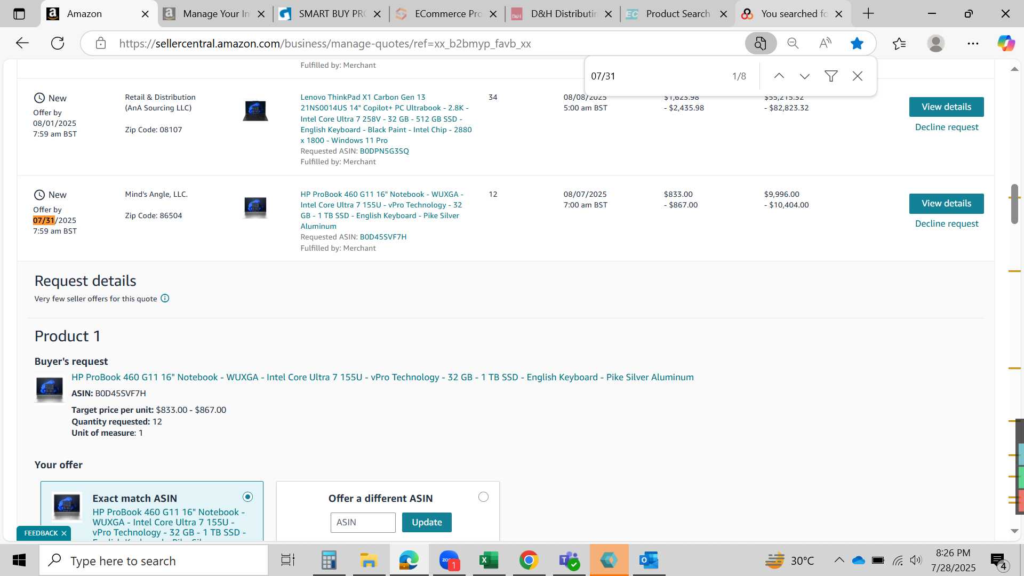Open the Favorites list

(899, 43)
